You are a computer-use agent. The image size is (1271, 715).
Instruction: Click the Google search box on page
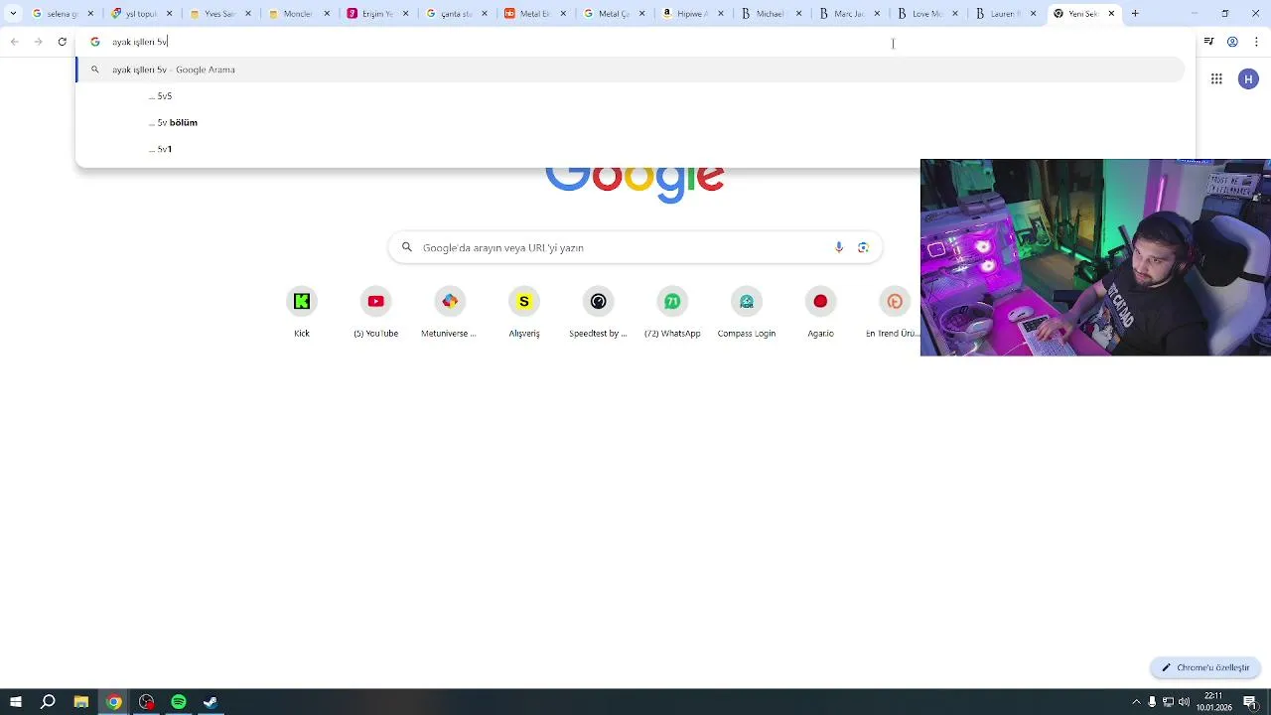pyautogui.click(x=635, y=247)
